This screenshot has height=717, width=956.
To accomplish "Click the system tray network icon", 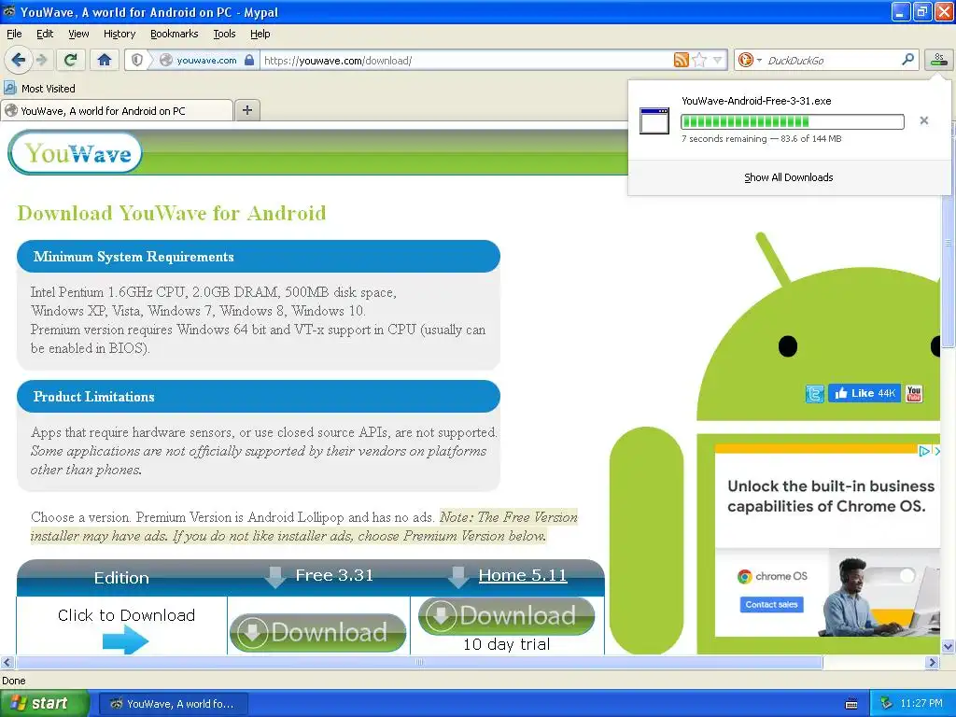I will coord(887,704).
